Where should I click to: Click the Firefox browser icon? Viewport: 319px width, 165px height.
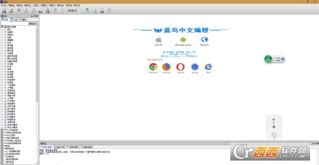166,67
